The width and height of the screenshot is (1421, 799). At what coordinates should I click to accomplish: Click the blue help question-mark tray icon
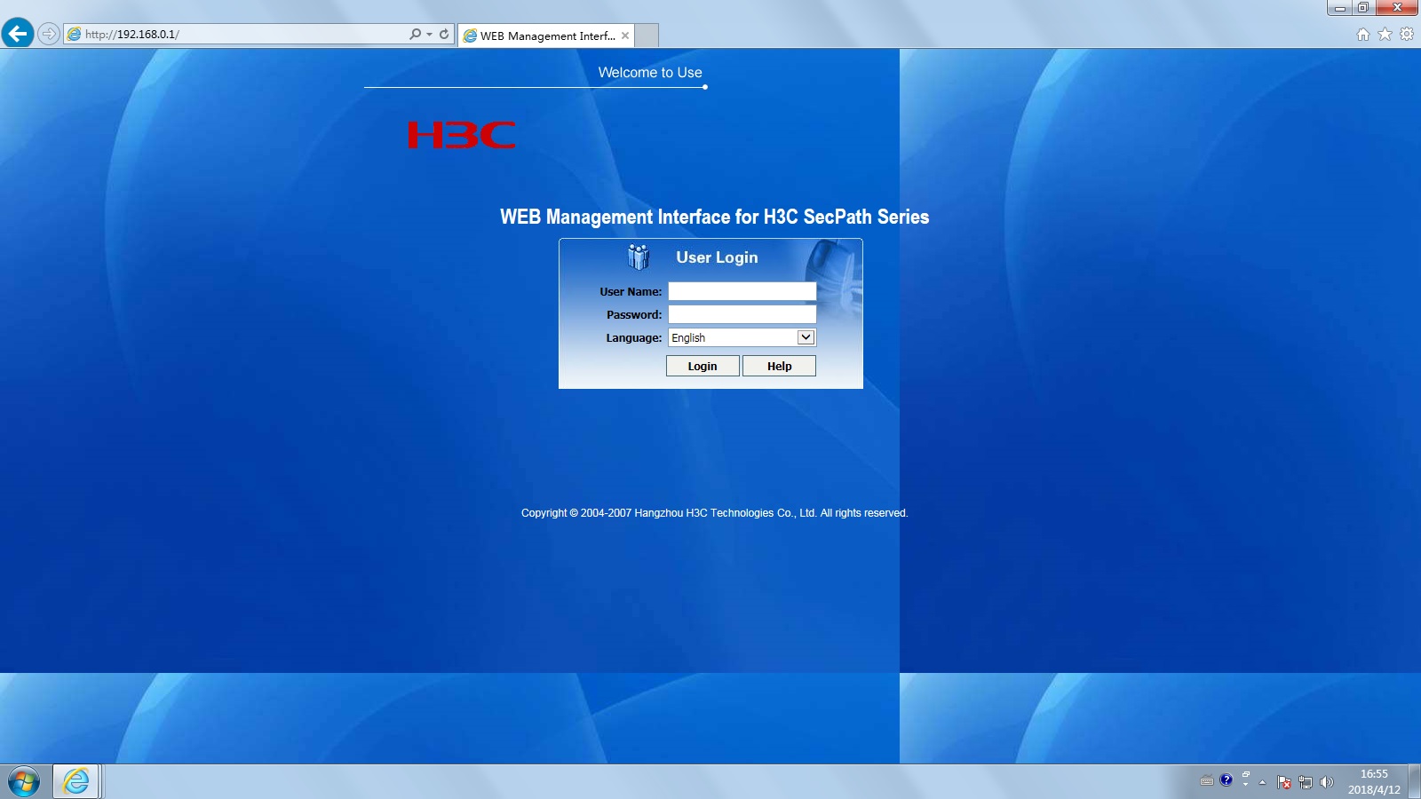coord(1227,780)
